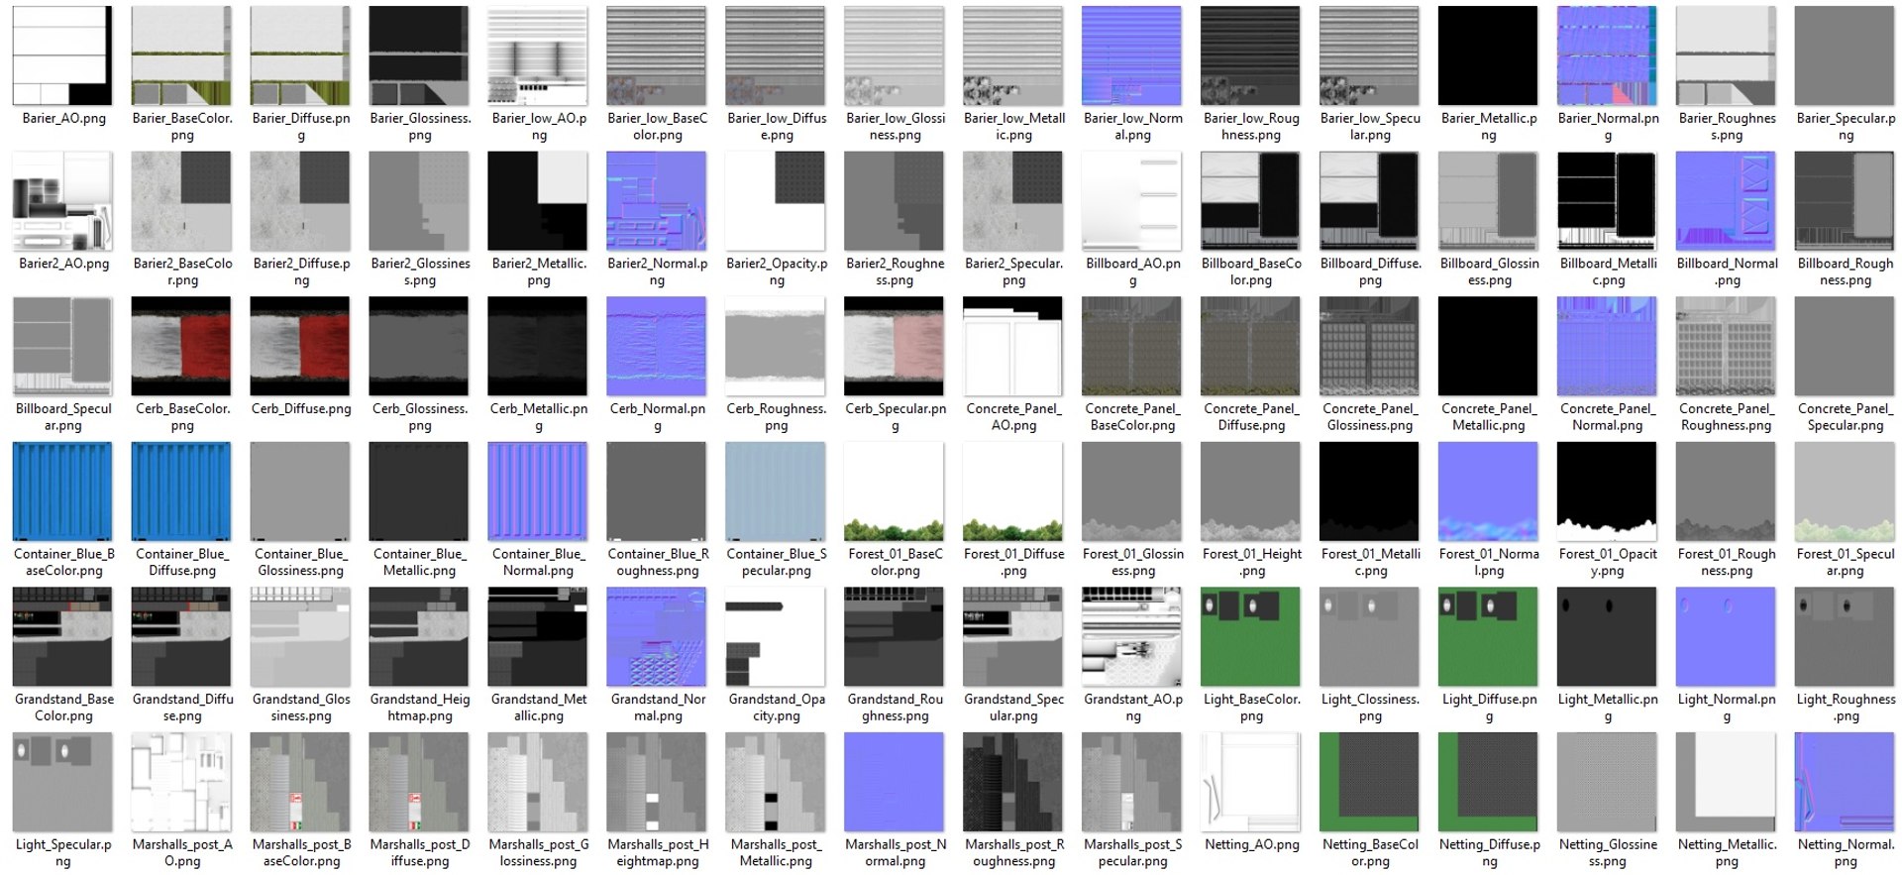1902x875 pixels.
Task: Click the Barier_Metallic.png black thumbnail
Action: (x=1489, y=55)
